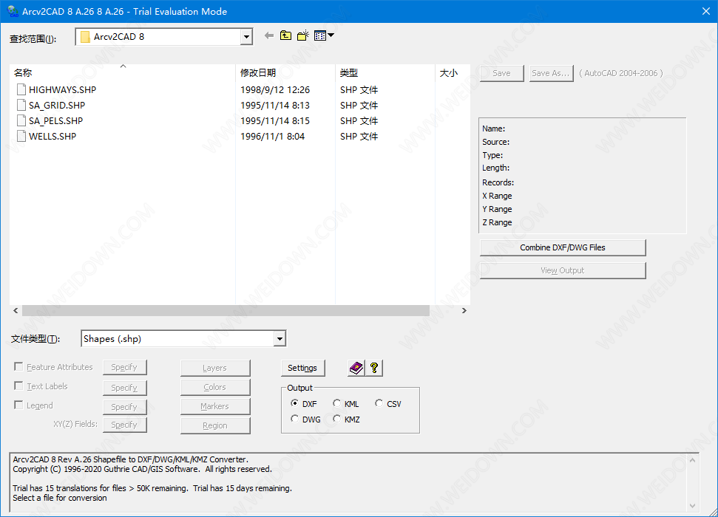Click Combine DXF/DWG Files button
This screenshot has height=517, width=718.
click(563, 247)
